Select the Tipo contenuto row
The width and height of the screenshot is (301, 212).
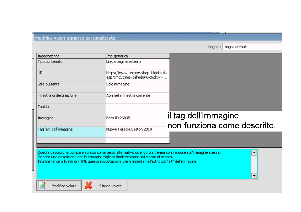(x=103, y=64)
